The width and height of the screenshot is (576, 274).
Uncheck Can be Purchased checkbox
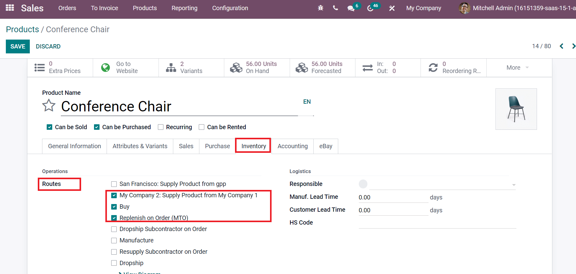coord(96,127)
